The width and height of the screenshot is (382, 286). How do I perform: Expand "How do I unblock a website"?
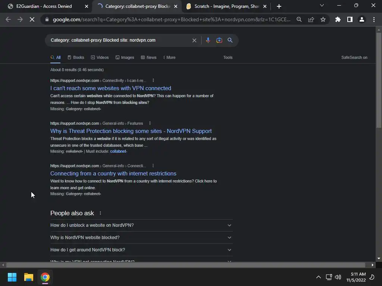tap(141, 225)
